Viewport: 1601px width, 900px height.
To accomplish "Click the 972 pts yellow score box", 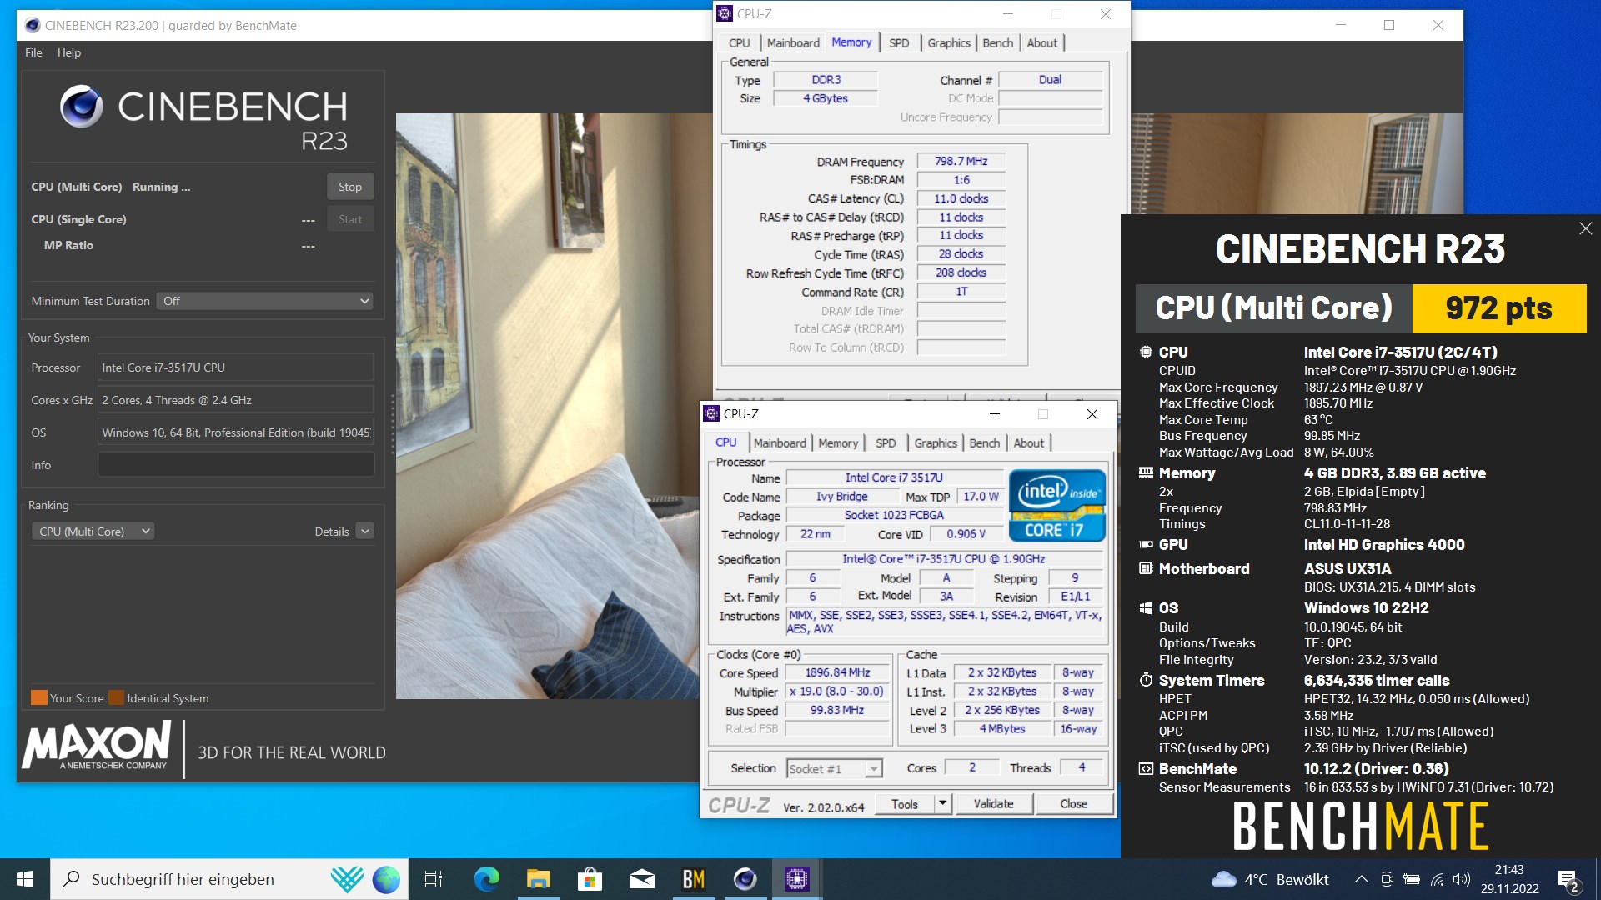I will pos(1499,308).
